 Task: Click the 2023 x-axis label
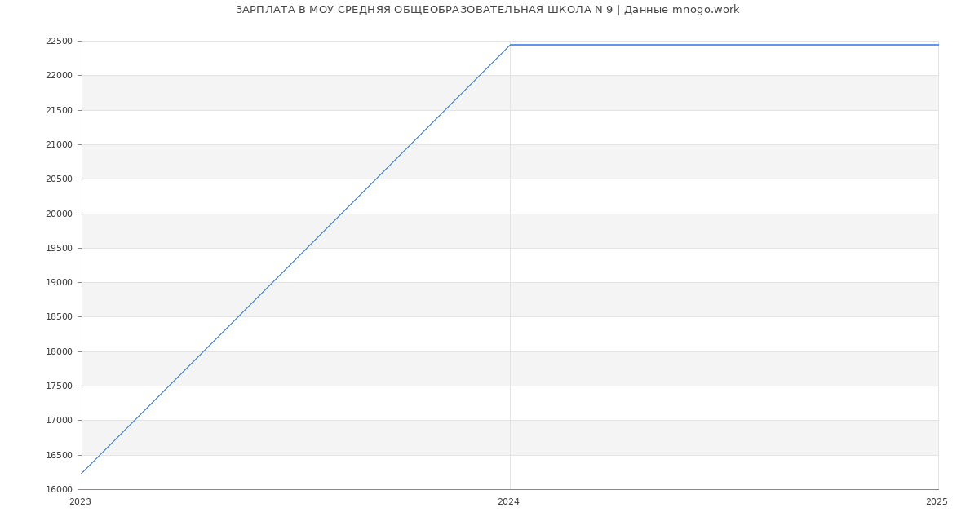point(80,502)
